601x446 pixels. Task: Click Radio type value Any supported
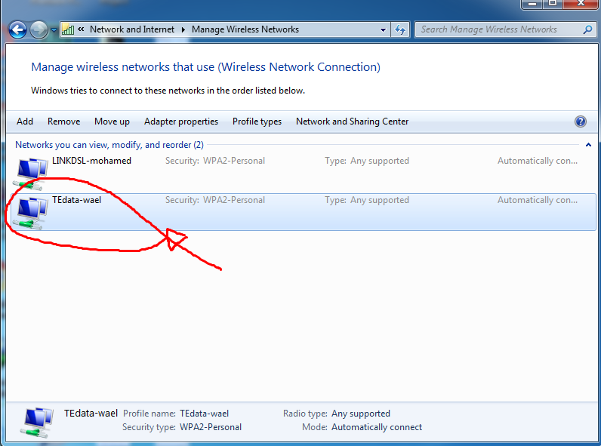pyautogui.click(x=361, y=414)
